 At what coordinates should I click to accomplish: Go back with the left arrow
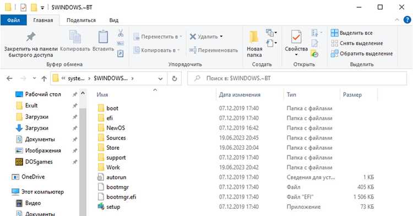(x=9, y=78)
